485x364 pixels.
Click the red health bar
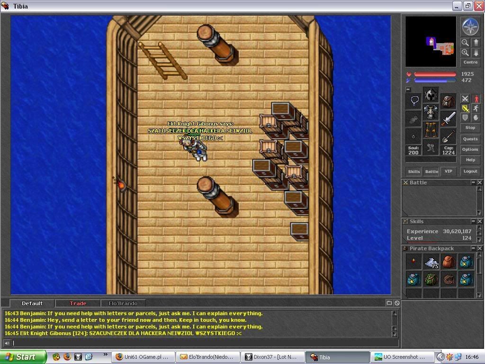(435, 74)
